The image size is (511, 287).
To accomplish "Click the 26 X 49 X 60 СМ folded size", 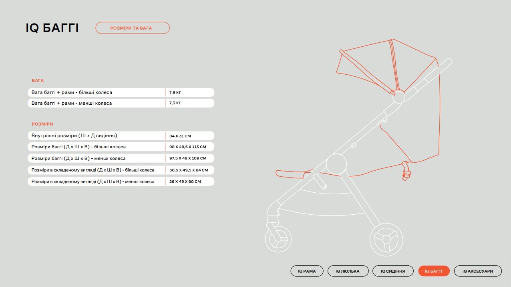I will pyautogui.click(x=185, y=181).
